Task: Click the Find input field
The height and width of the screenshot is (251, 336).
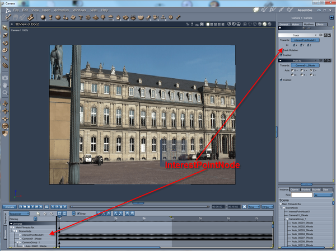Action: [x=301, y=195]
